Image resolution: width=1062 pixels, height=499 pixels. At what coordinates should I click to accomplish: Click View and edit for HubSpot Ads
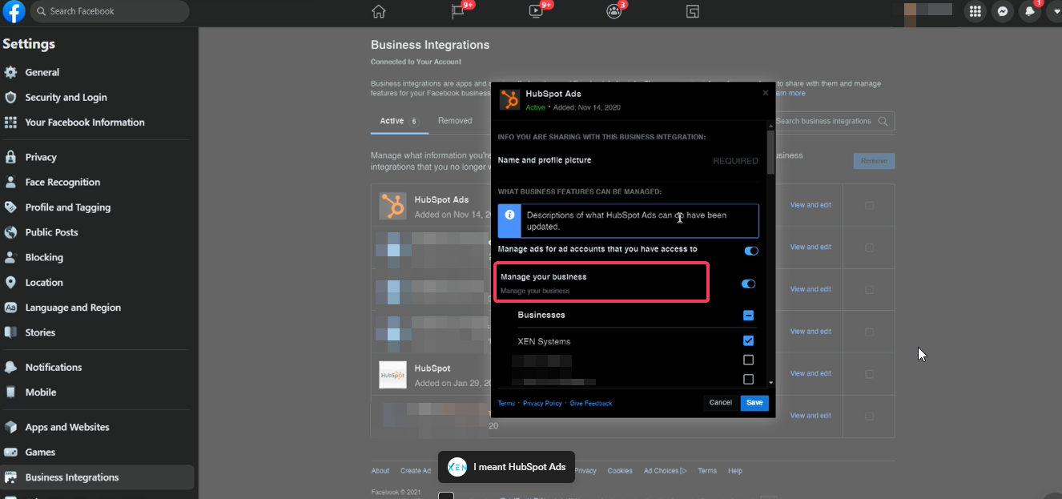pos(811,205)
